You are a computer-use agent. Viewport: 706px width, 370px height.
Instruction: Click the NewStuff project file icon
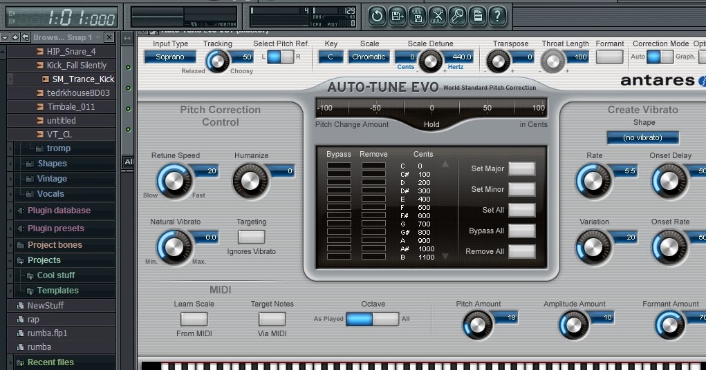[x=20, y=306]
